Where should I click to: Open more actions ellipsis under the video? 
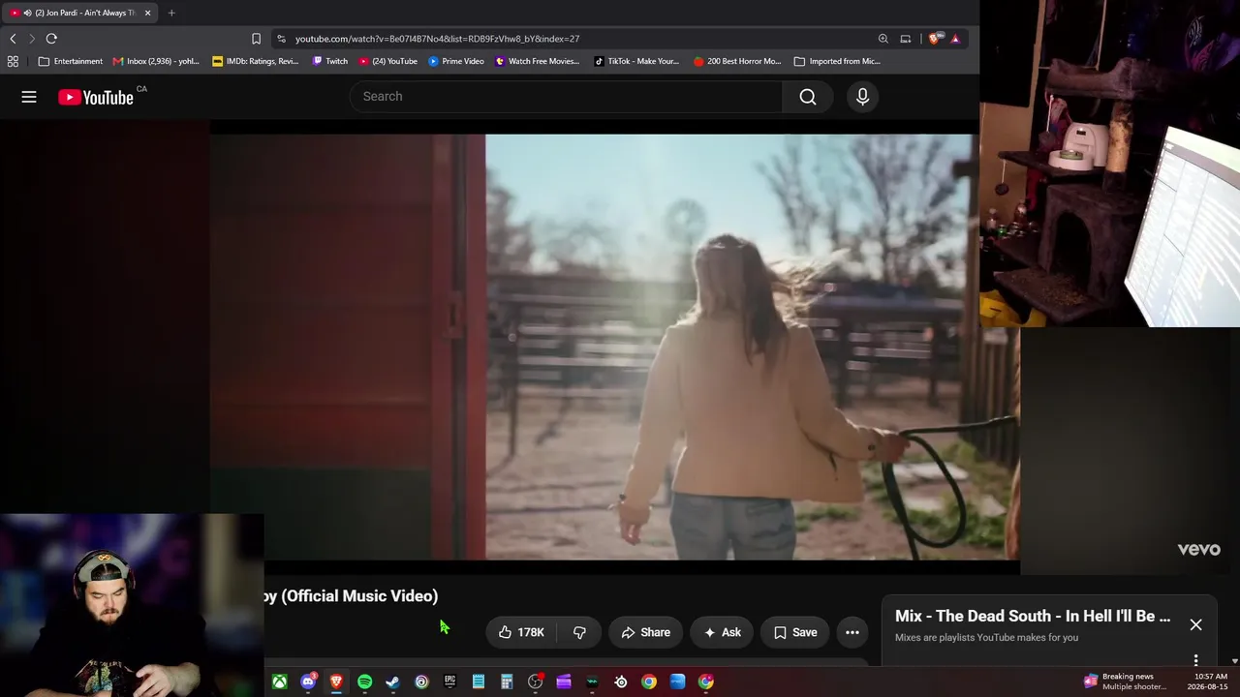852,632
